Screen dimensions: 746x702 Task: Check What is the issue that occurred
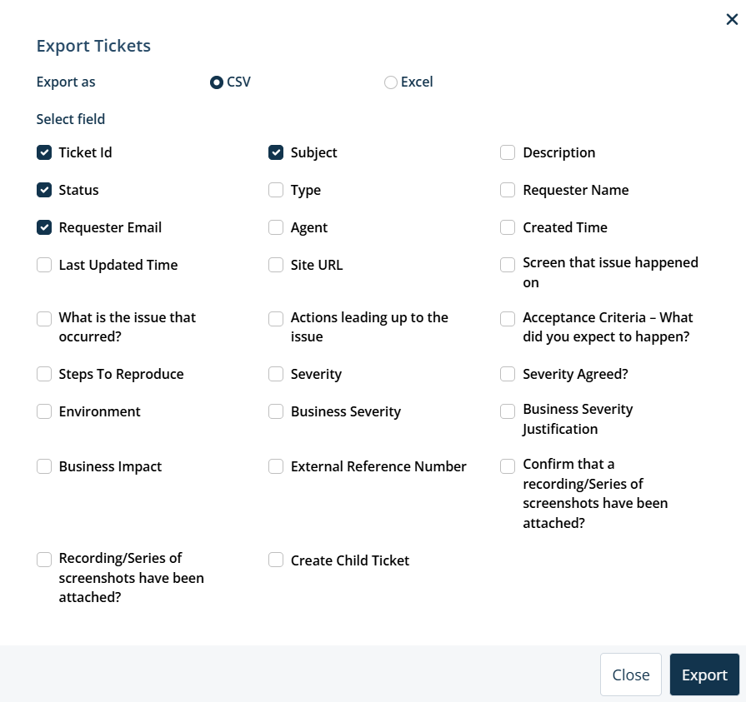tap(44, 319)
